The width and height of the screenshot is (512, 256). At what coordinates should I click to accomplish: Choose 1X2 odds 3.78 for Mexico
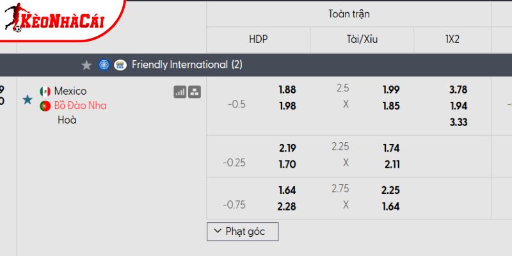pos(458,90)
